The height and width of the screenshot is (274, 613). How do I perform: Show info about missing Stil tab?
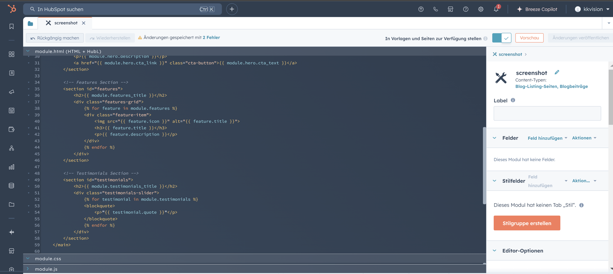tap(581, 205)
